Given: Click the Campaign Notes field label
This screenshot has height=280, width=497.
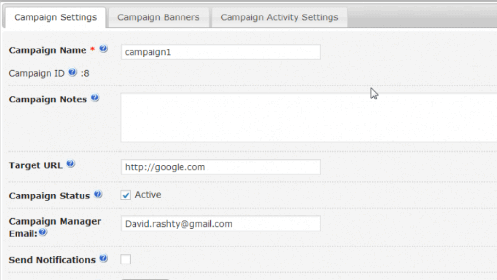Looking at the screenshot, I should 48,99.
